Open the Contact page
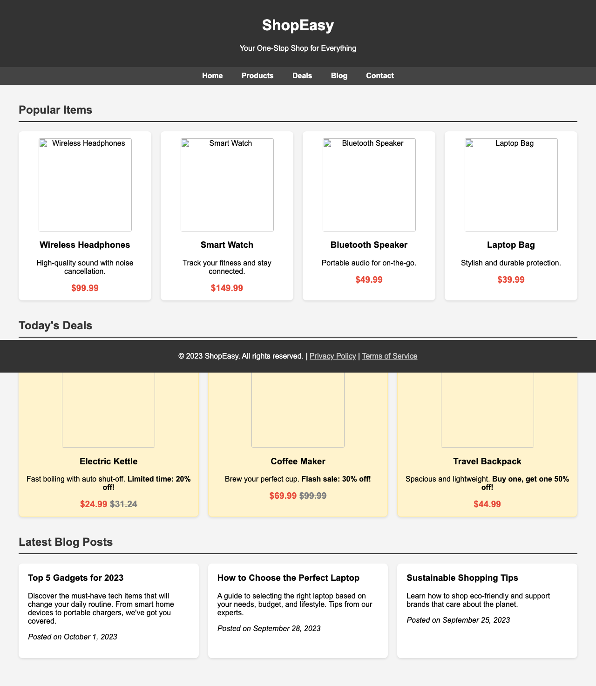 [x=379, y=75]
